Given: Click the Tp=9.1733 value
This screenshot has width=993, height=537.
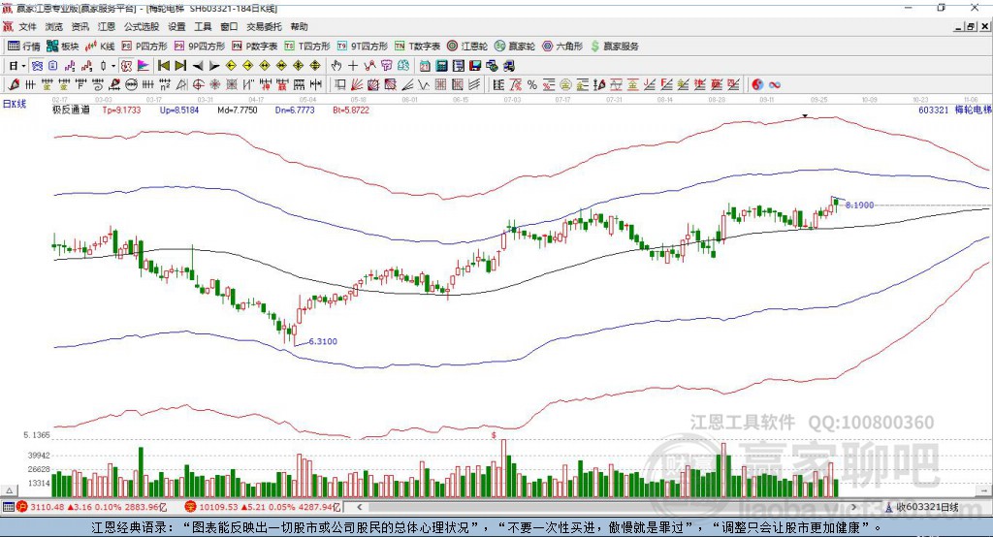Looking at the screenshot, I should 121,110.
